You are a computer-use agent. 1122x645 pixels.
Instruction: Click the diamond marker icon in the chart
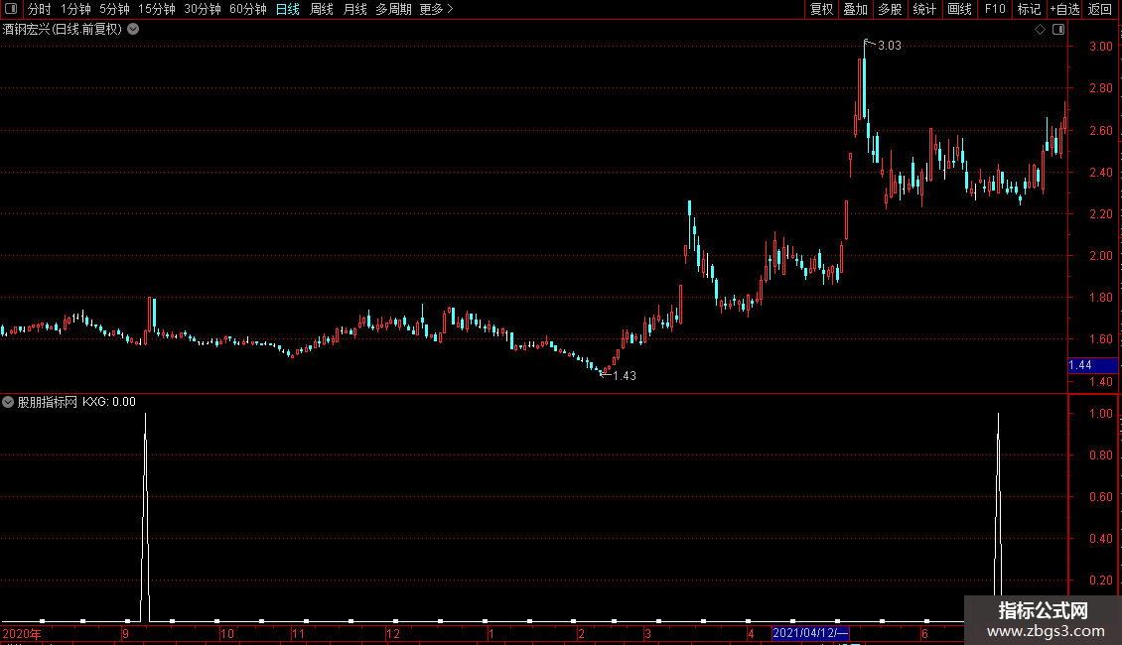click(1040, 30)
